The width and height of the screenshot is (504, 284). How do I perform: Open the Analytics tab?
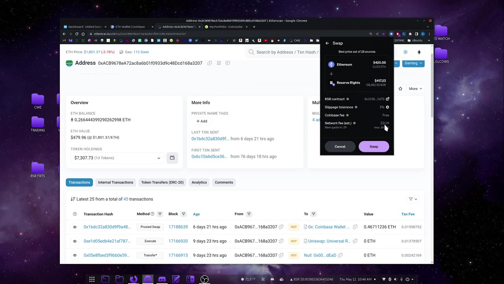pos(199,182)
